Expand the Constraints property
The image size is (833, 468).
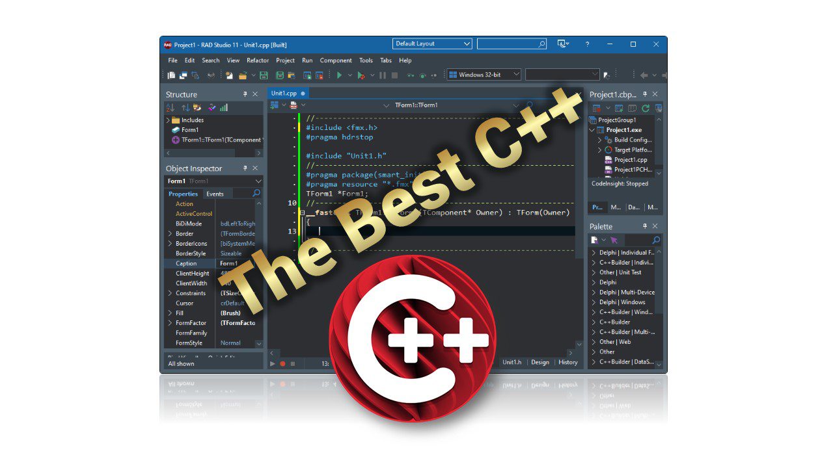(170, 293)
